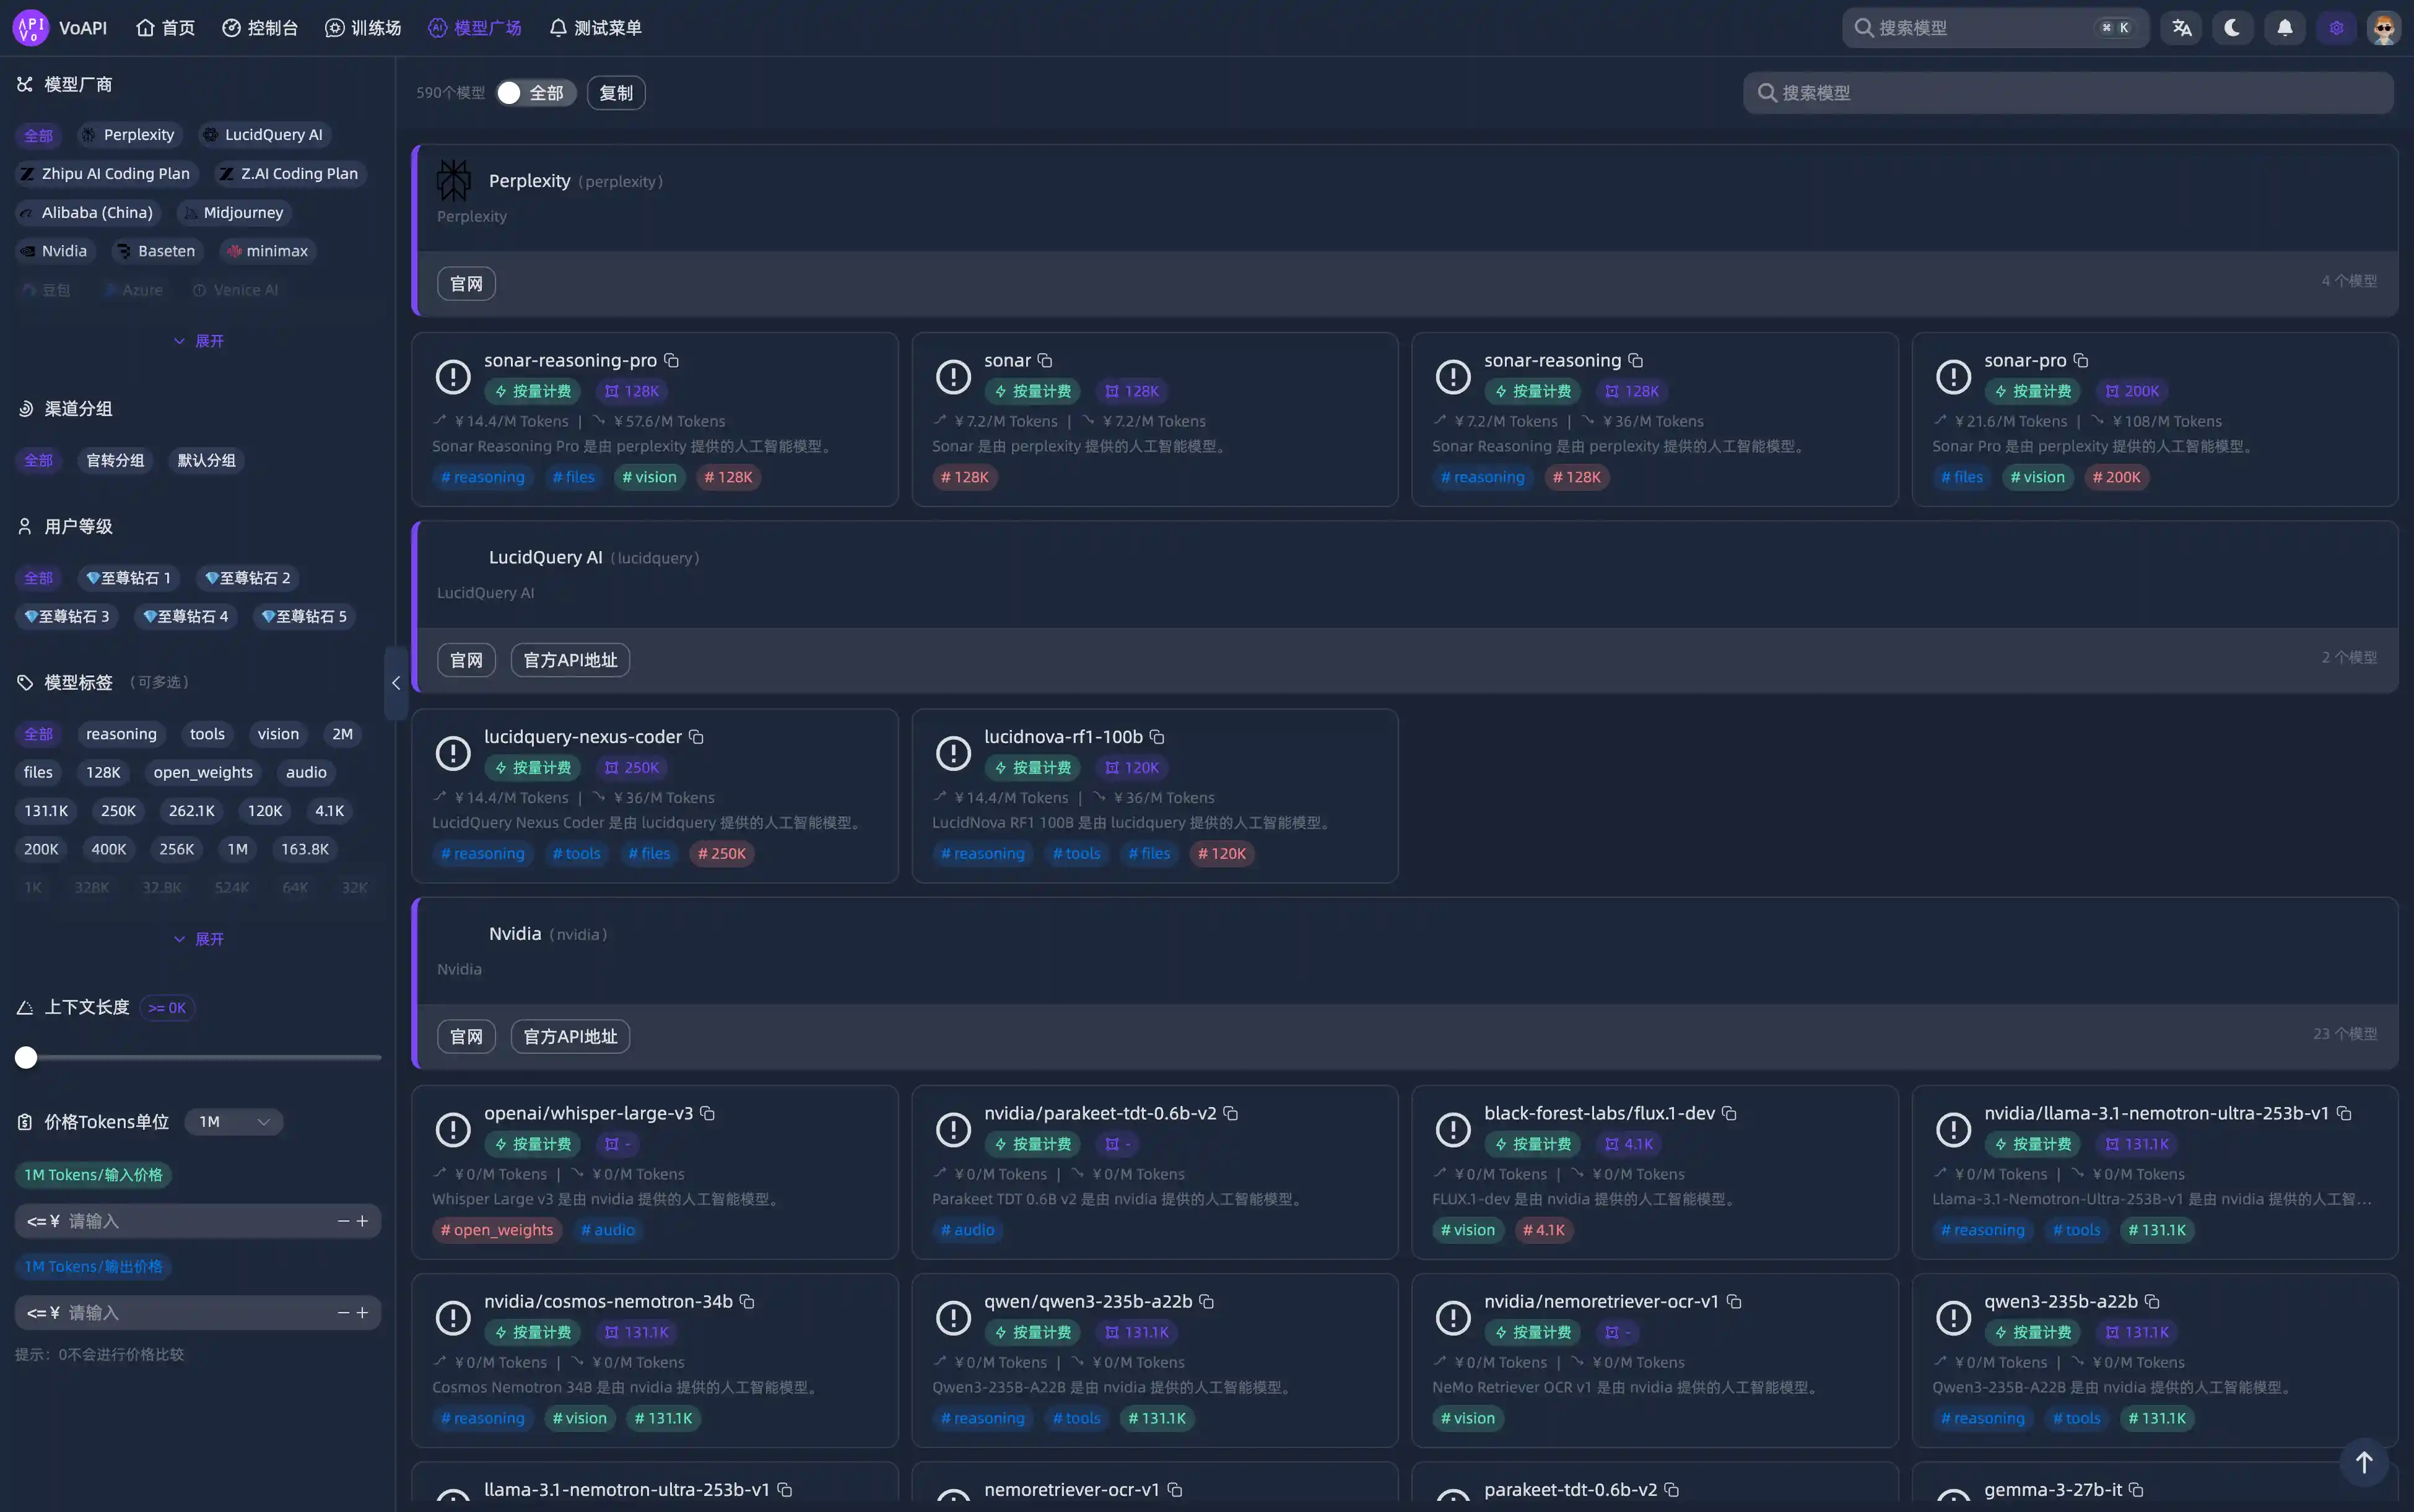
Task: Click the 复制 button
Action: click(616, 93)
